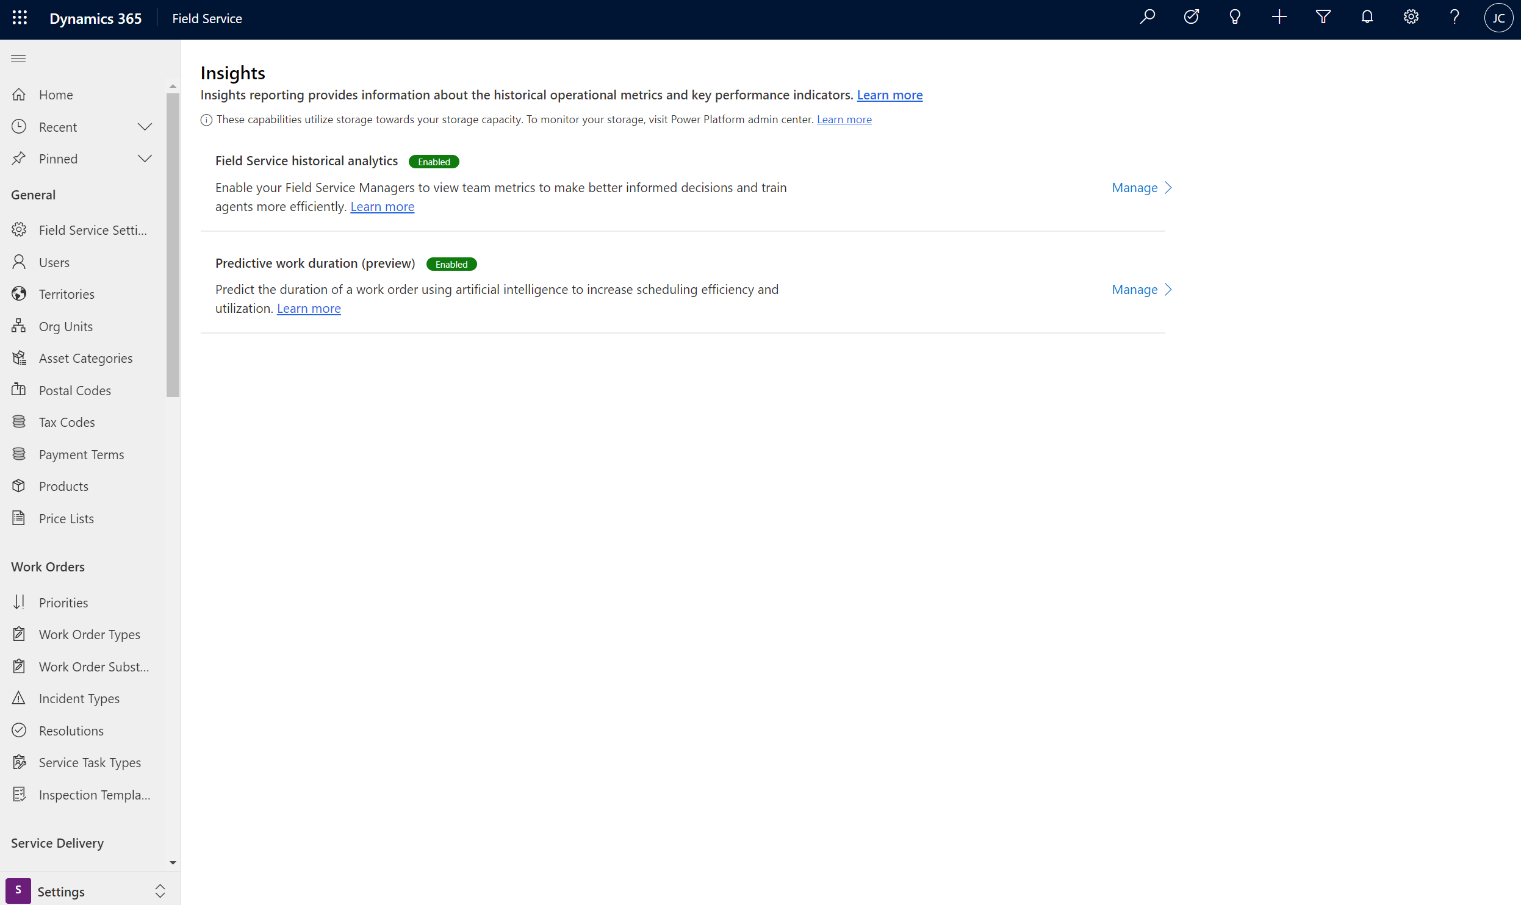Click chevron next to historical analytics Manage
This screenshot has height=905, width=1521.
[x=1168, y=187]
